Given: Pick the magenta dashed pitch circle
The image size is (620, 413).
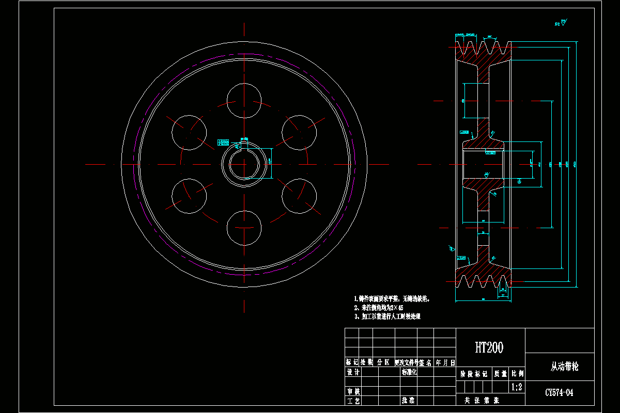Looking at the screenshot, I should click(244, 164).
